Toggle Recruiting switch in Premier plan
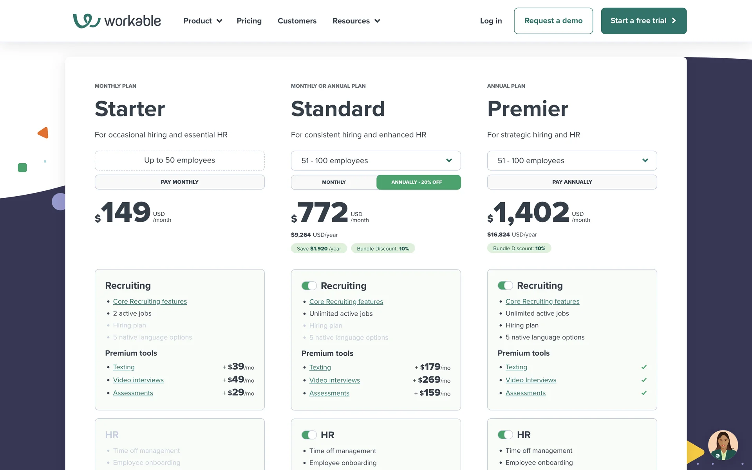Image resolution: width=752 pixels, height=470 pixels. (505, 286)
